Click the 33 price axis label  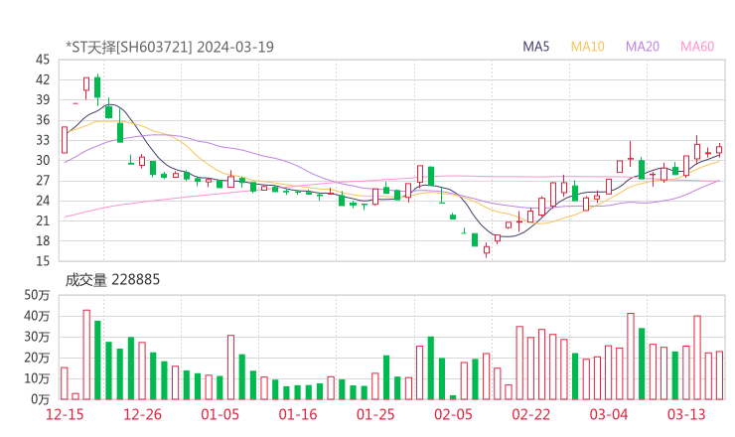(x=42, y=140)
